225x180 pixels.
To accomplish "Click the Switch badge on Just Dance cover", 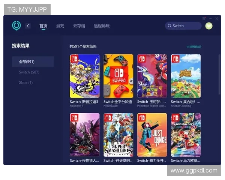I will [141, 117].
